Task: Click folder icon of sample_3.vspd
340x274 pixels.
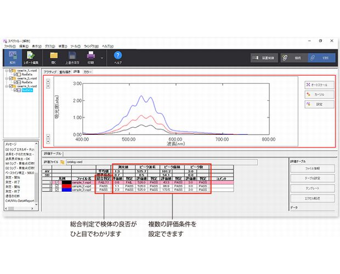Action: point(15,86)
